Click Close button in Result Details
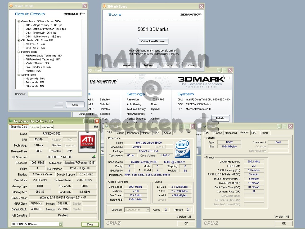305x229 pixels. (x=75, y=105)
